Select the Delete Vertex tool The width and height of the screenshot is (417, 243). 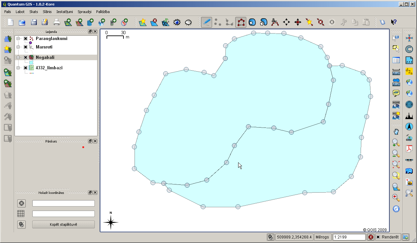(x=321, y=22)
